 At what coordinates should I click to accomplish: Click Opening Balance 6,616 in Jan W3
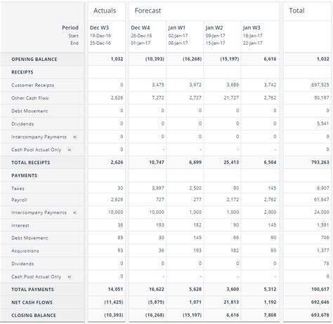270,59
